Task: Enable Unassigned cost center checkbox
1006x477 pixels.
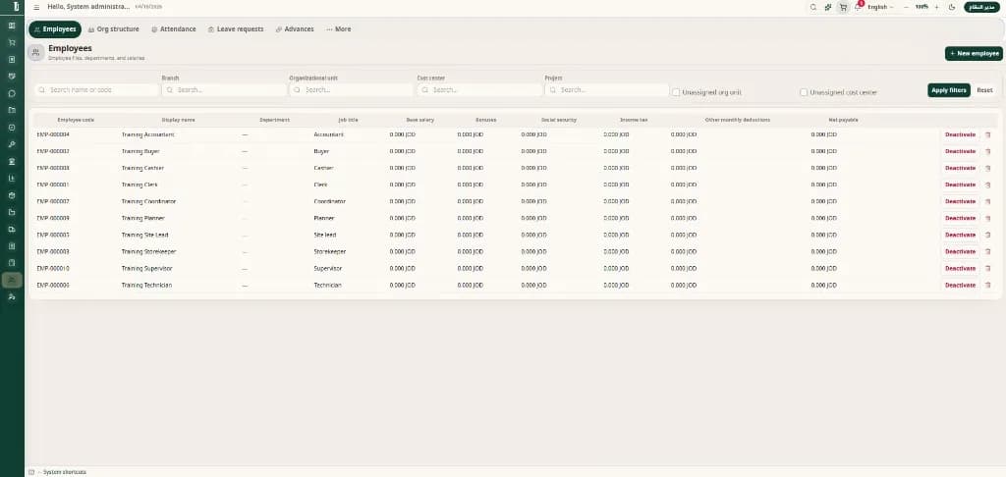Action: (804, 92)
